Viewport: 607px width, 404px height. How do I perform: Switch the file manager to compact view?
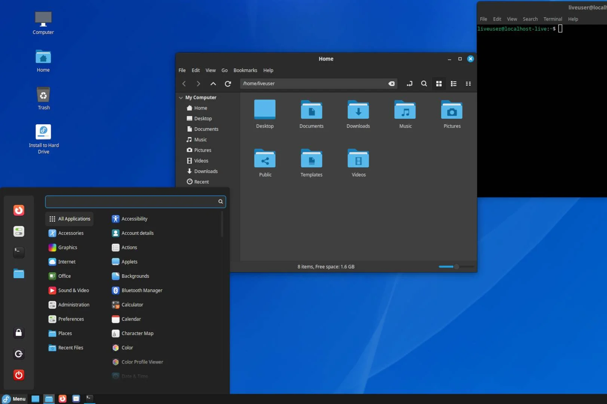click(x=468, y=83)
